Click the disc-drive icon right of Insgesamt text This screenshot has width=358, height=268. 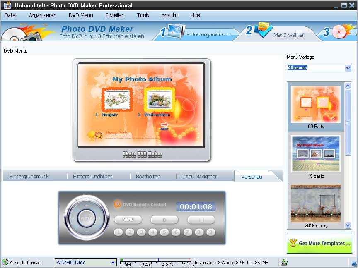[x=284, y=262]
